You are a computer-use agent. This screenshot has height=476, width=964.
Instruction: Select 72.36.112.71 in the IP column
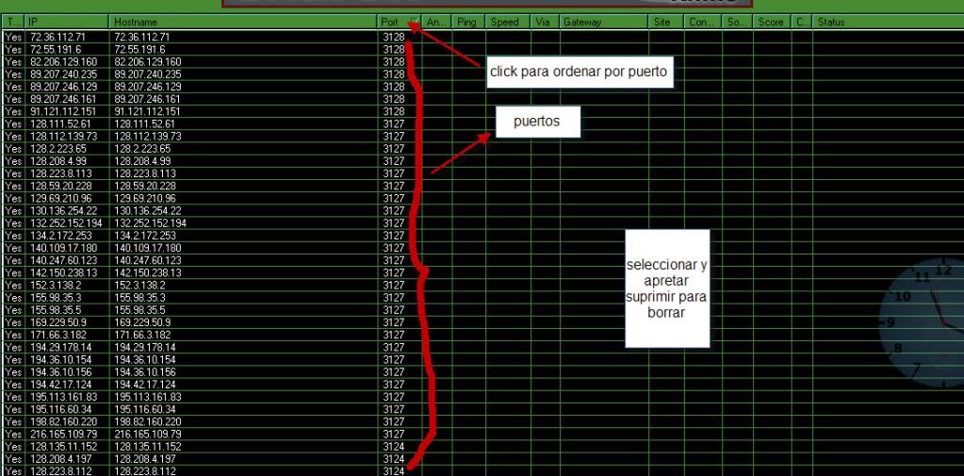pyautogui.click(x=57, y=37)
